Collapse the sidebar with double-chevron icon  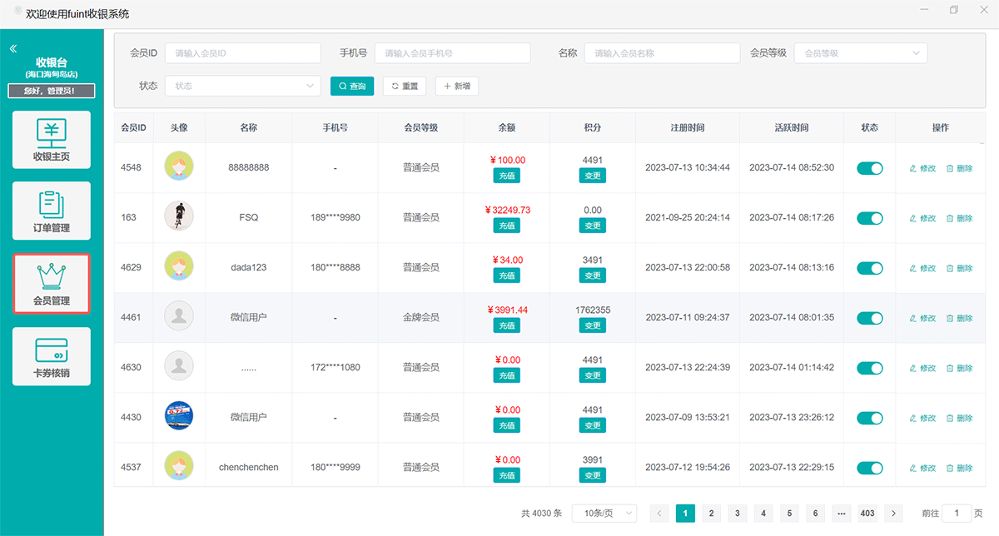pyautogui.click(x=13, y=49)
